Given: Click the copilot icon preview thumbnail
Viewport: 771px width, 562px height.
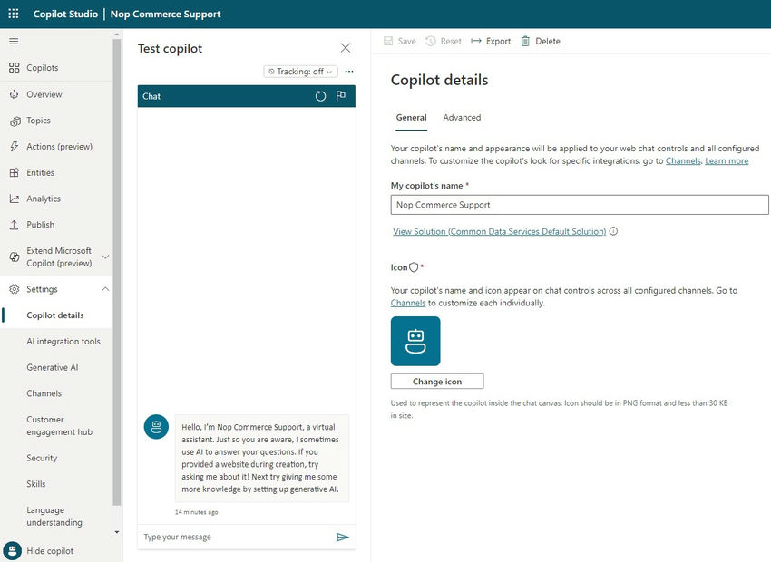Looking at the screenshot, I should 415,341.
